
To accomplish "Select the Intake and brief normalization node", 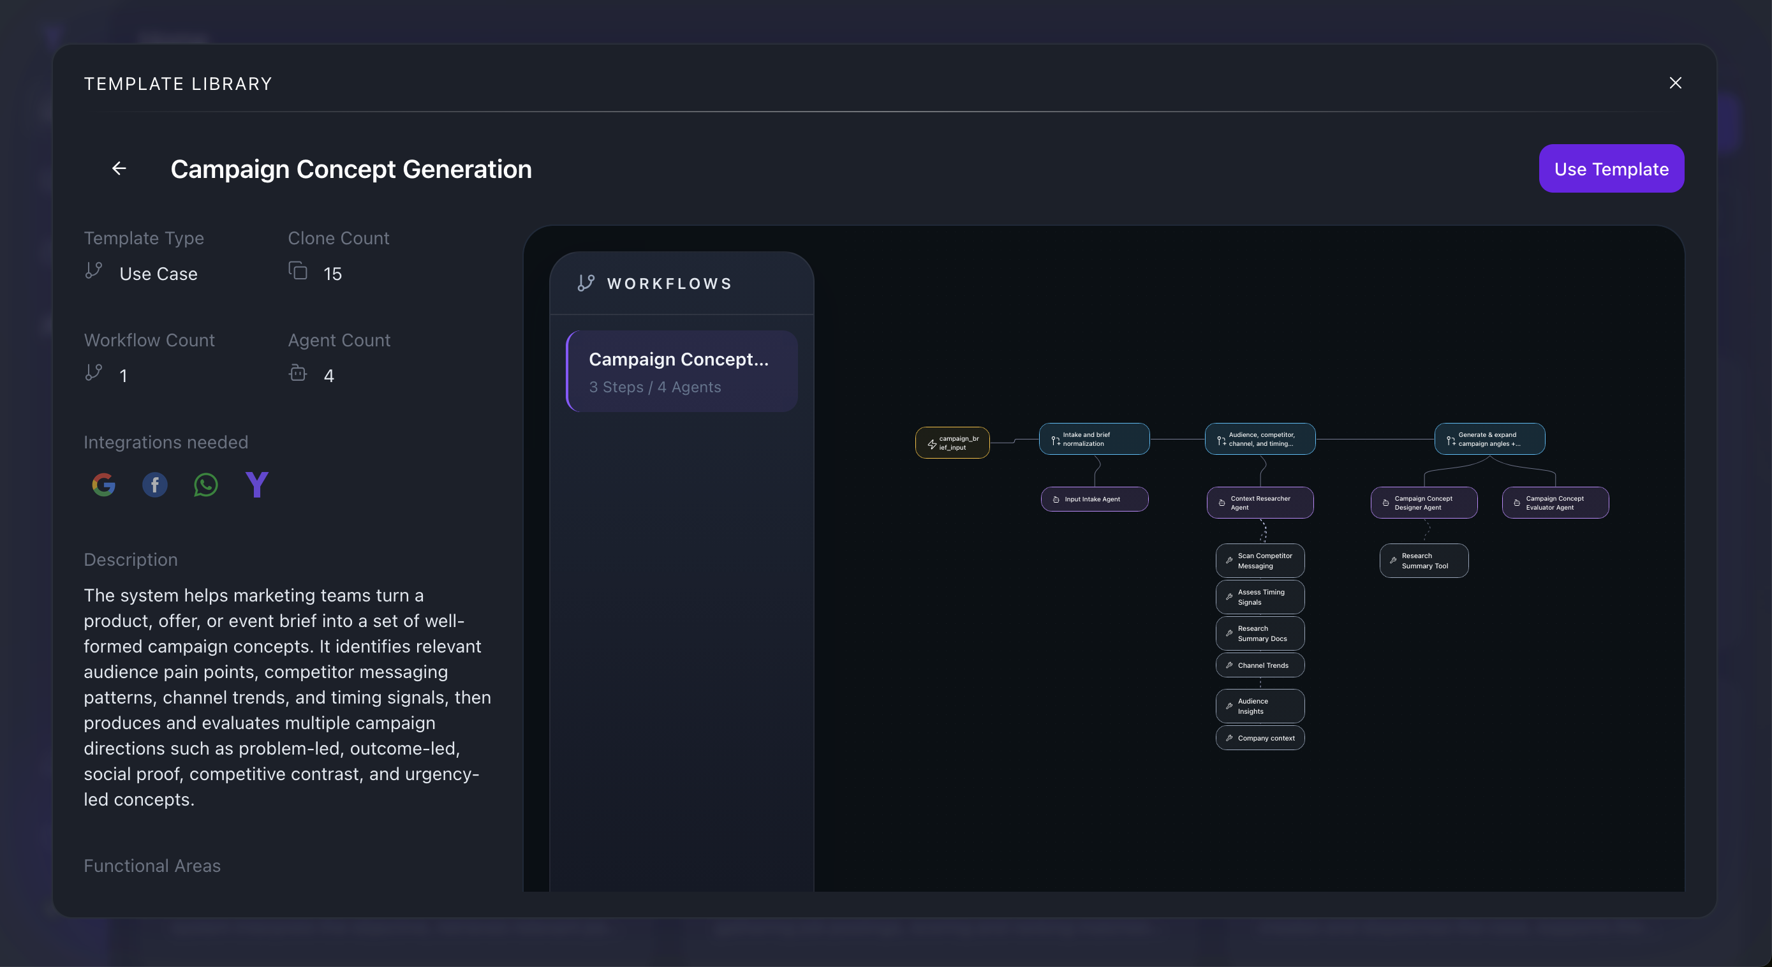I will pyautogui.click(x=1094, y=439).
